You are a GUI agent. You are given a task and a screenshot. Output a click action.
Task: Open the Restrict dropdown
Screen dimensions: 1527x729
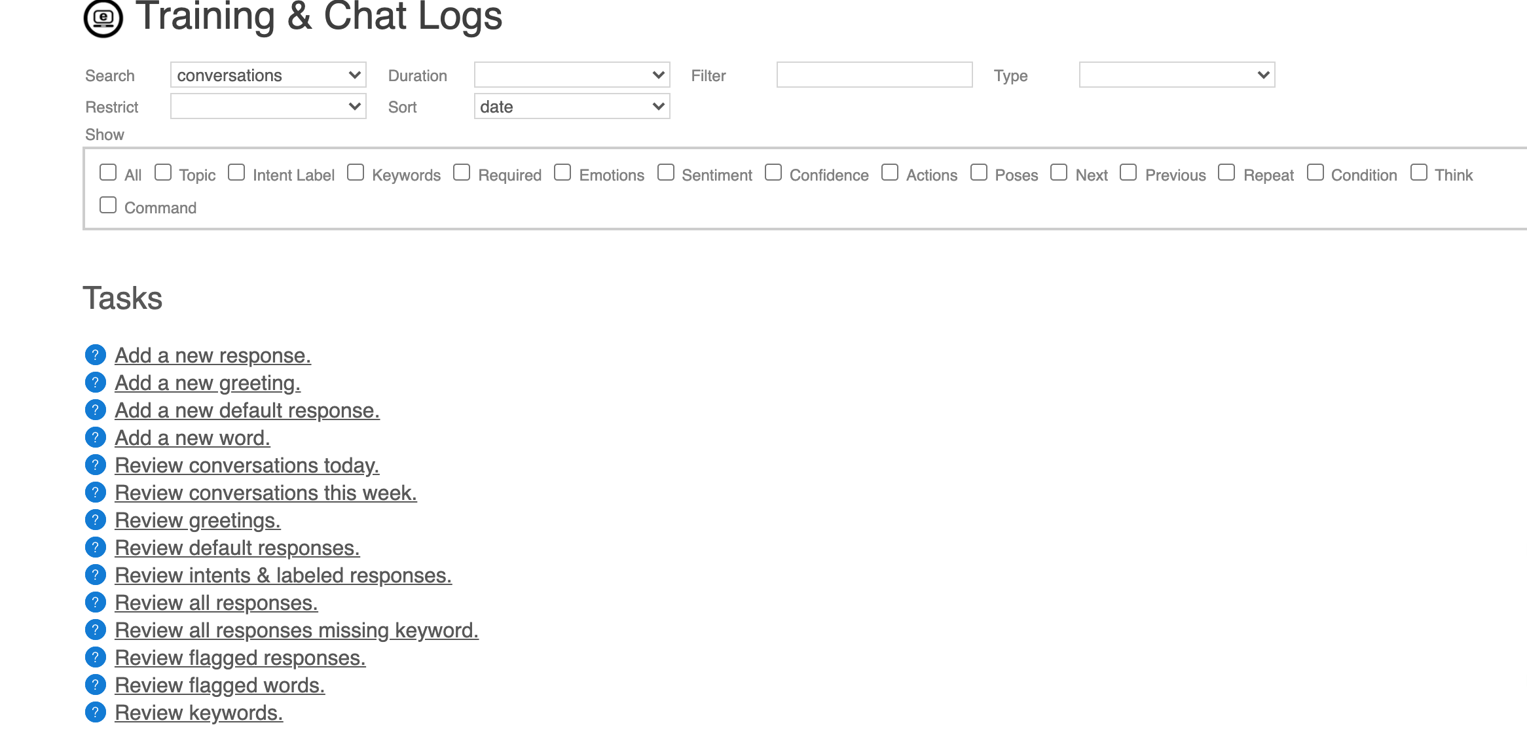pos(268,106)
